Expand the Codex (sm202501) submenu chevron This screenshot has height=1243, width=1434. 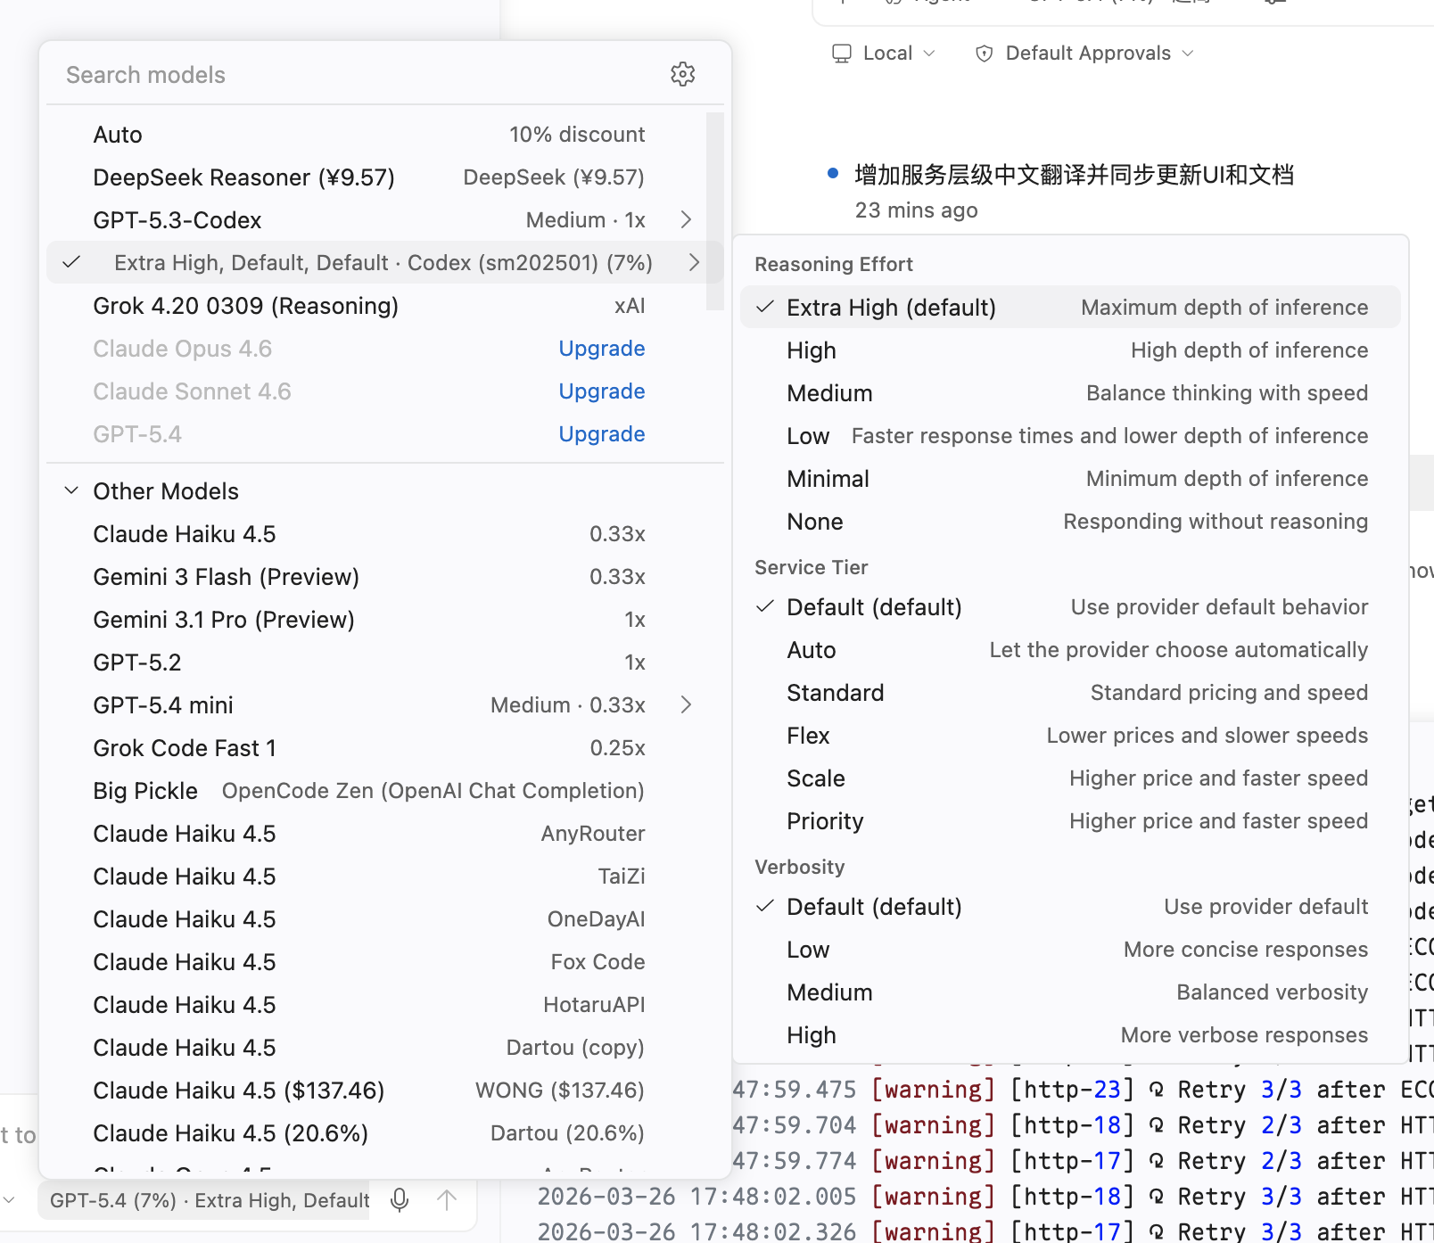point(694,262)
